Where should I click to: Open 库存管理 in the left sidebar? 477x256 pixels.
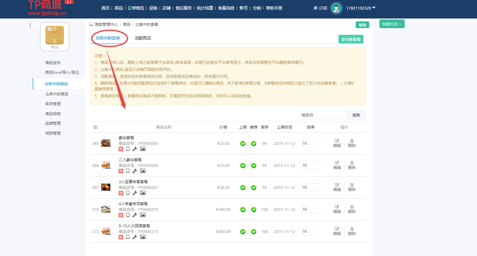pyautogui.click(x=53, y=104)
